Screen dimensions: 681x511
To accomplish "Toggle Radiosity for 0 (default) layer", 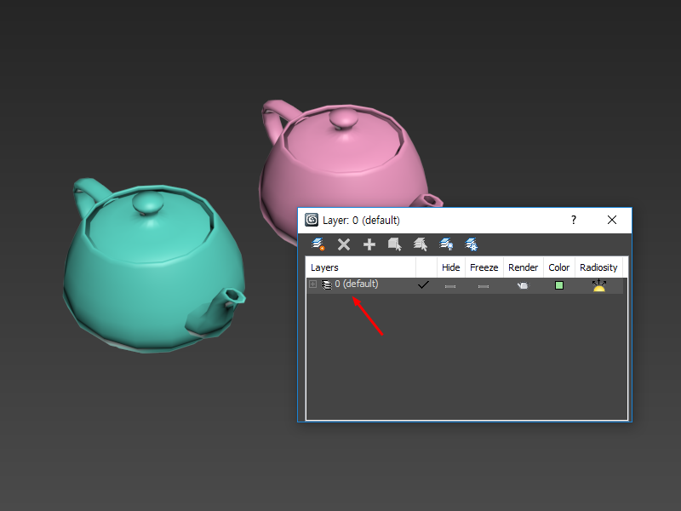I will coord(599,285).
